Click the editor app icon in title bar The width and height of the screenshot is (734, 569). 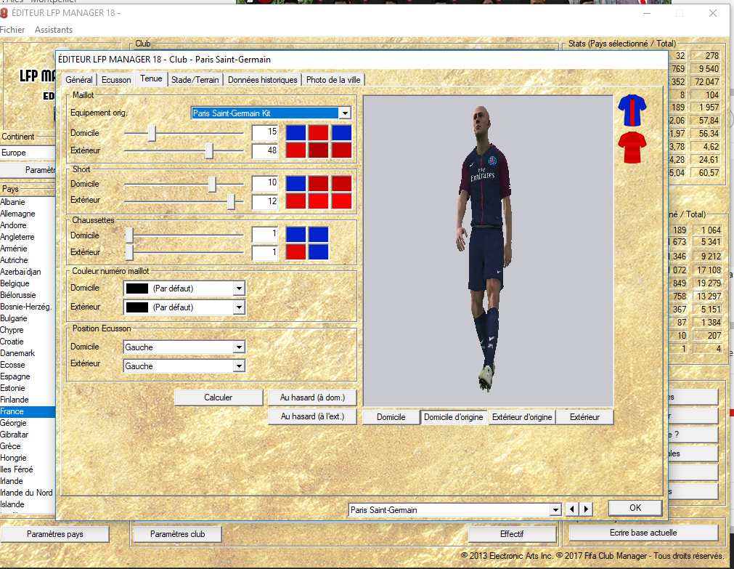click(x=4, y=13)
